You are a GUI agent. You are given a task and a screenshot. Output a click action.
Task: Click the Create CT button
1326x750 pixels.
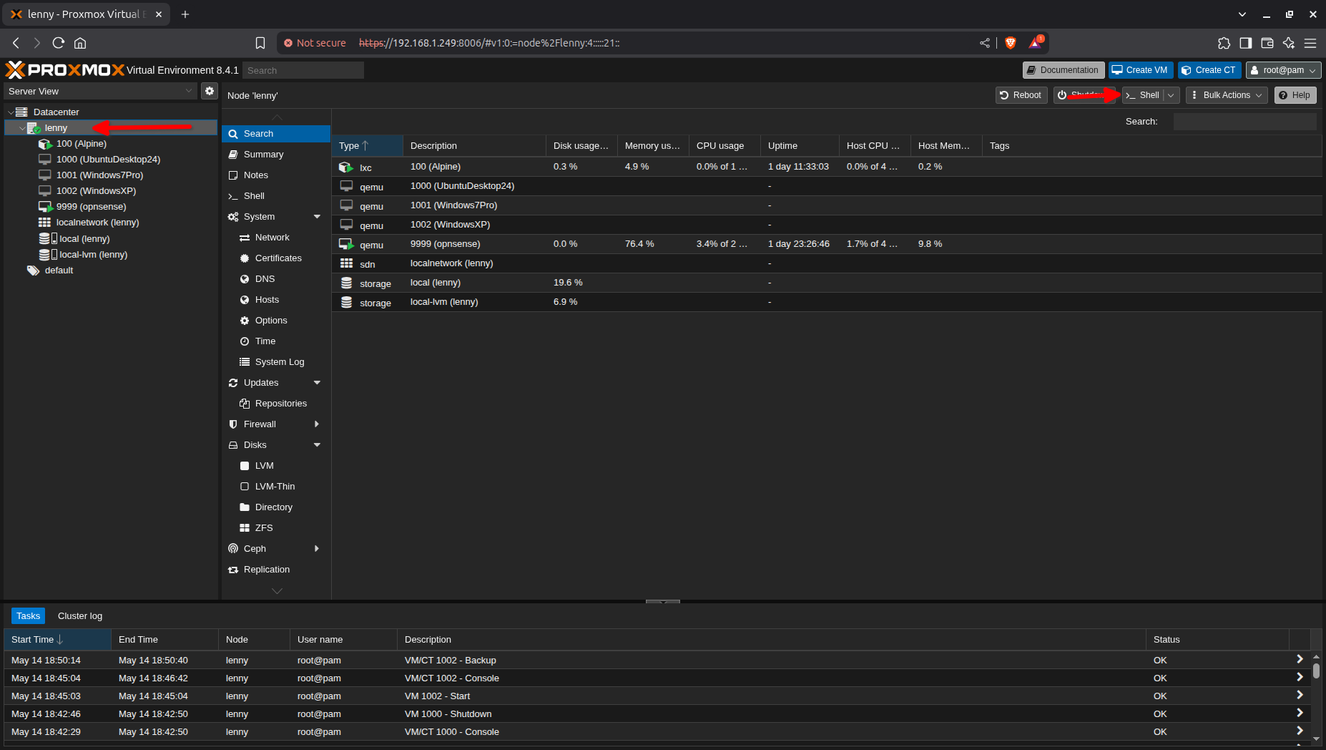point(1209,70)
